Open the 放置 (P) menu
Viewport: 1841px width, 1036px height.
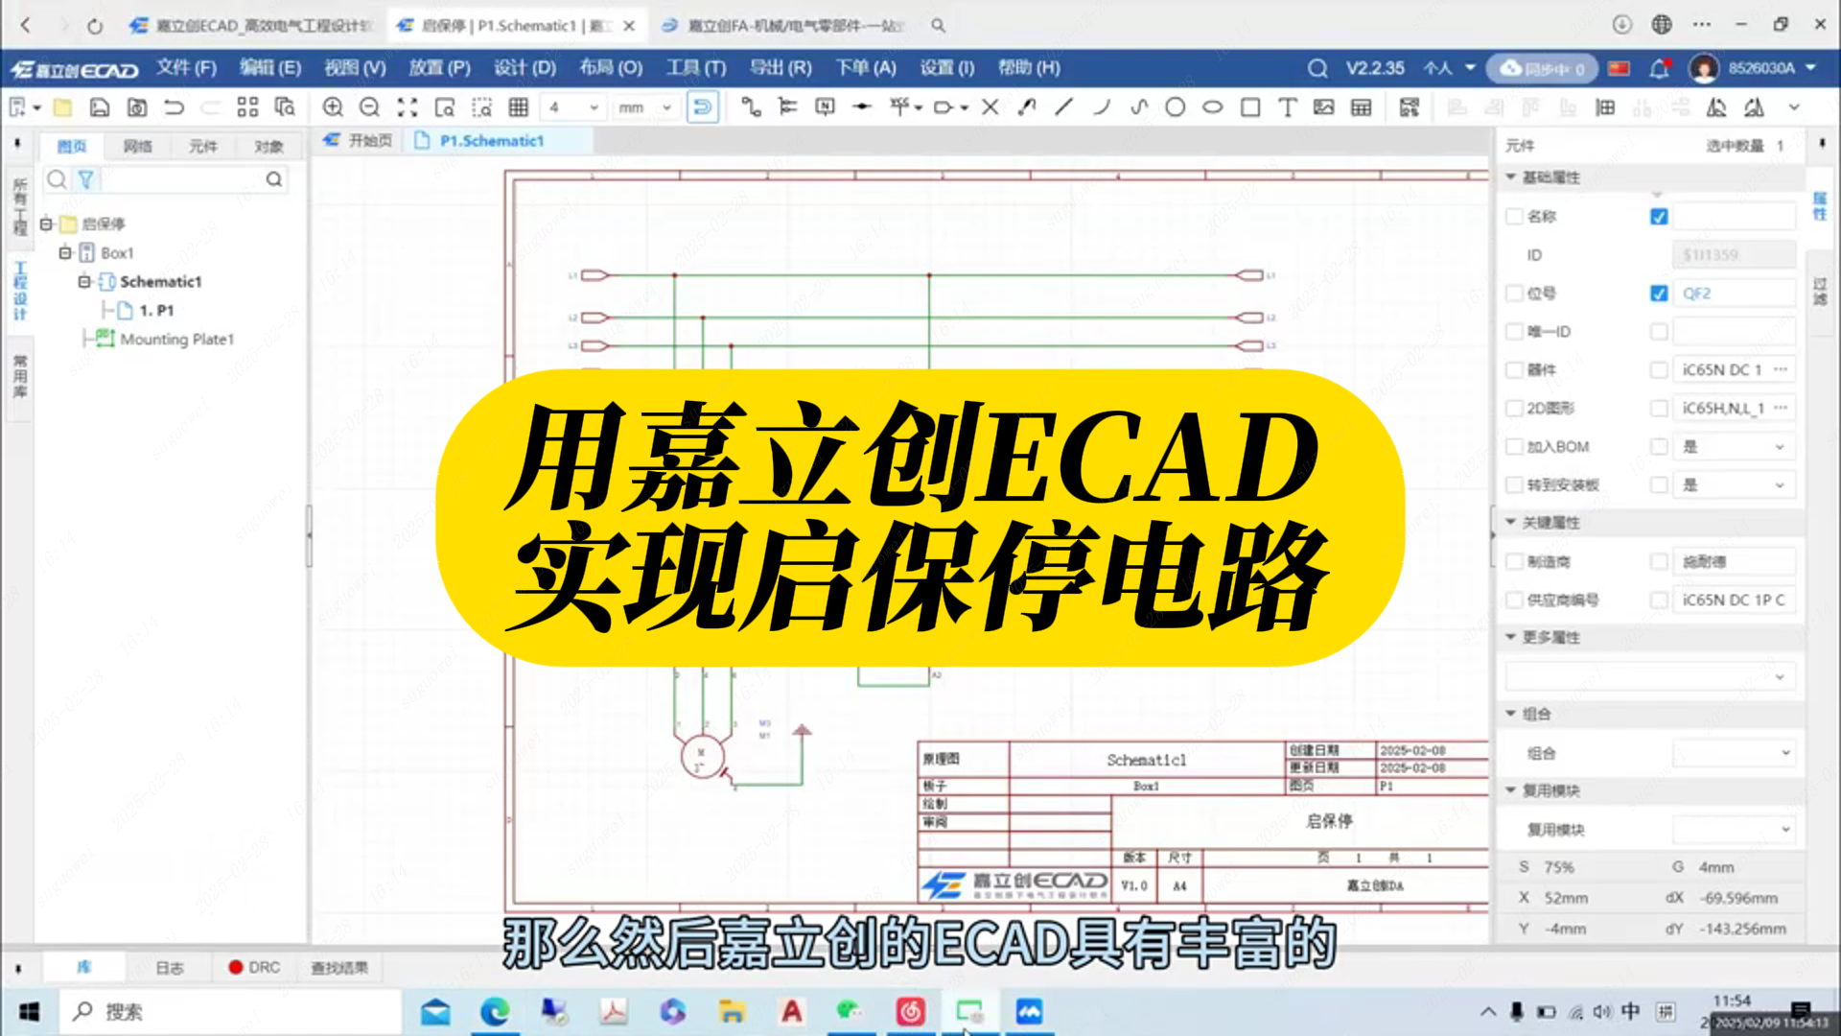point(439,68)
